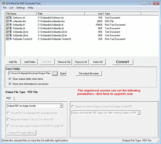
Task: Click the Remove All button
Action: click(81, 62)
